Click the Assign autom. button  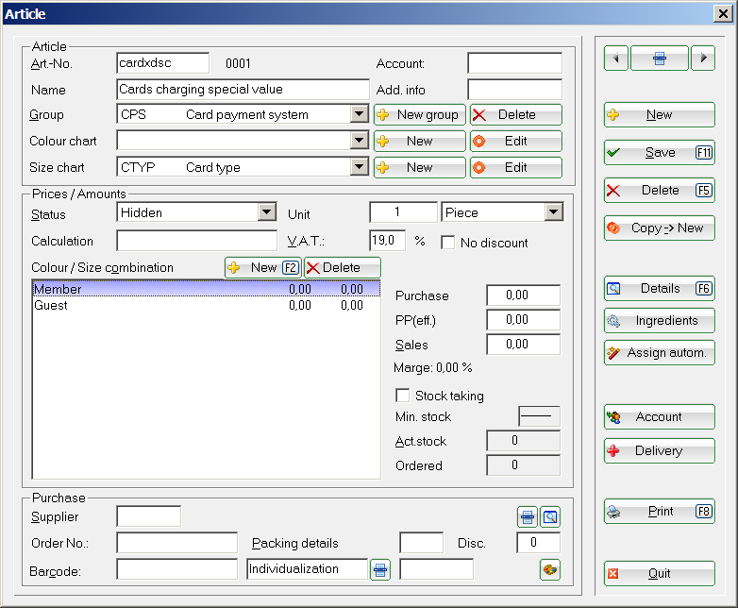[659, 353]
